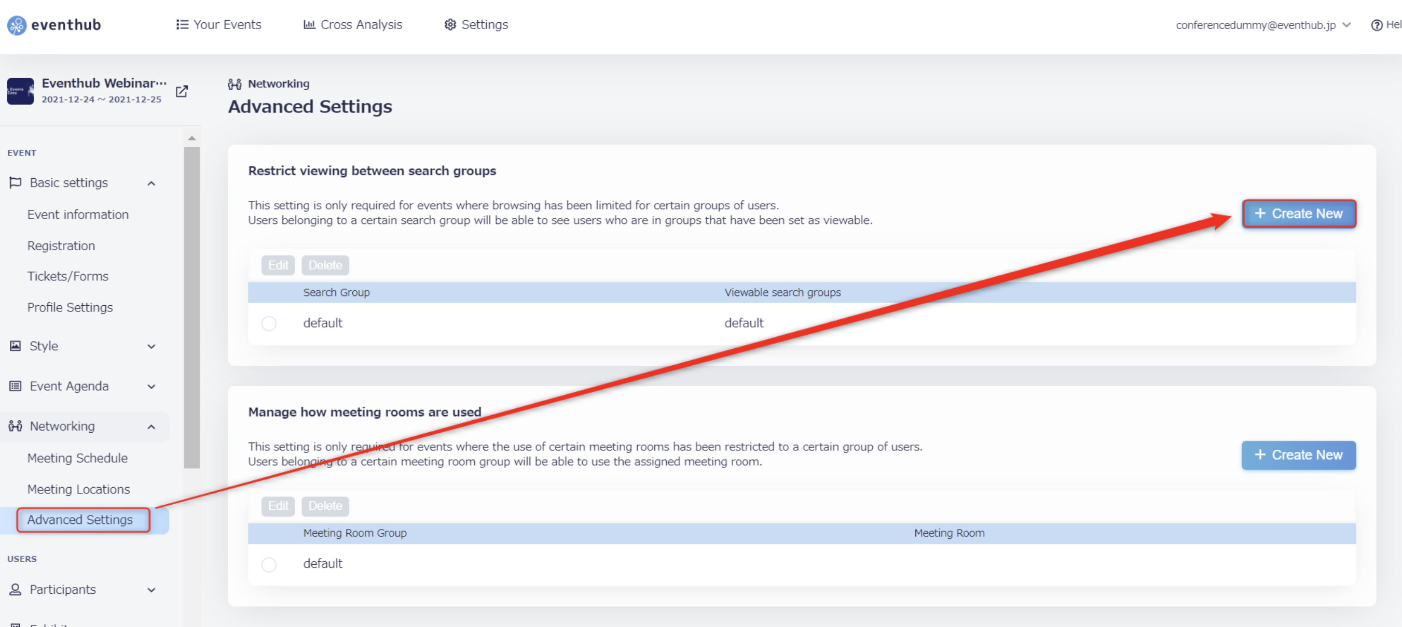
Task: Open the Cross Analysis menu
Action: pos(353,25)
